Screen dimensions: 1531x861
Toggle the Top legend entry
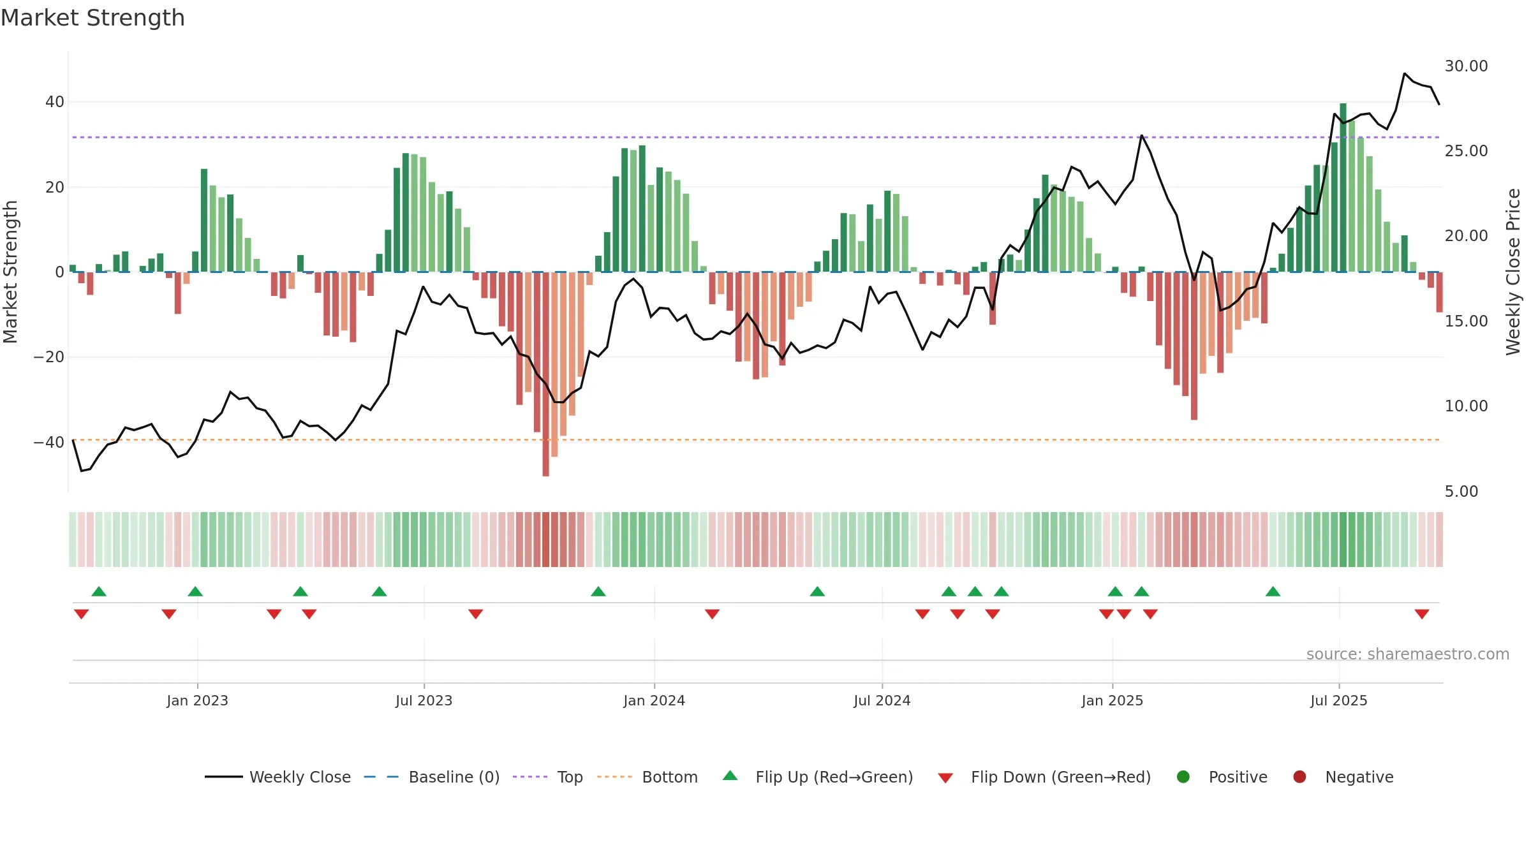pyautogui.click(x=548, y=777)
